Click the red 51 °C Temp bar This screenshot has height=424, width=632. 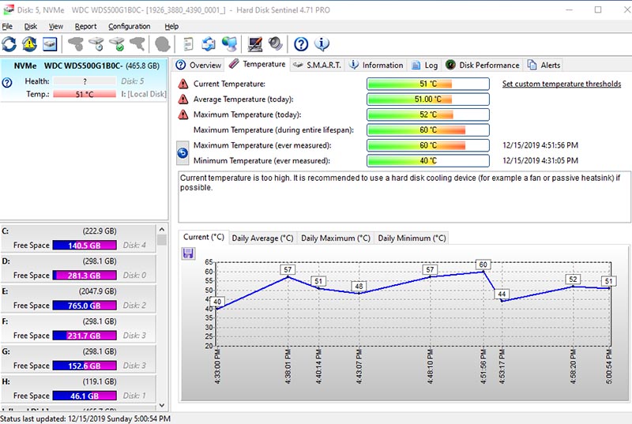[x=85, y=94]
